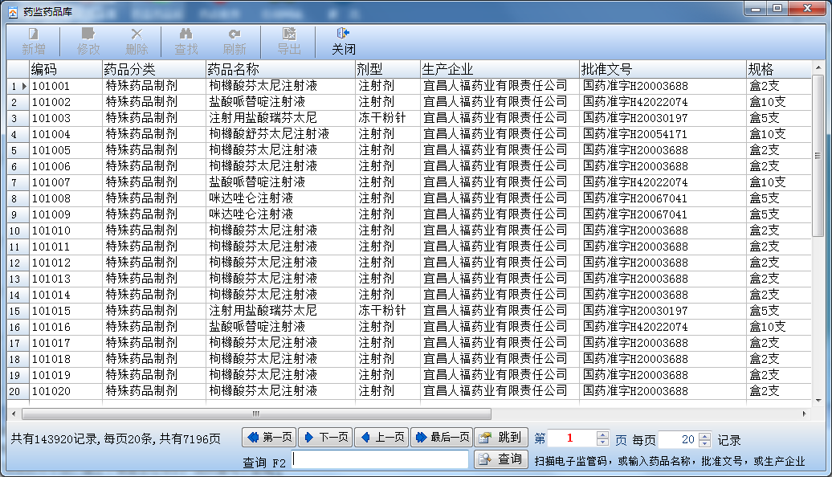This screenshot has width=832, height=477.
Task: Click the horizontal scrollbar right arrow
Action: coord(805,414)
